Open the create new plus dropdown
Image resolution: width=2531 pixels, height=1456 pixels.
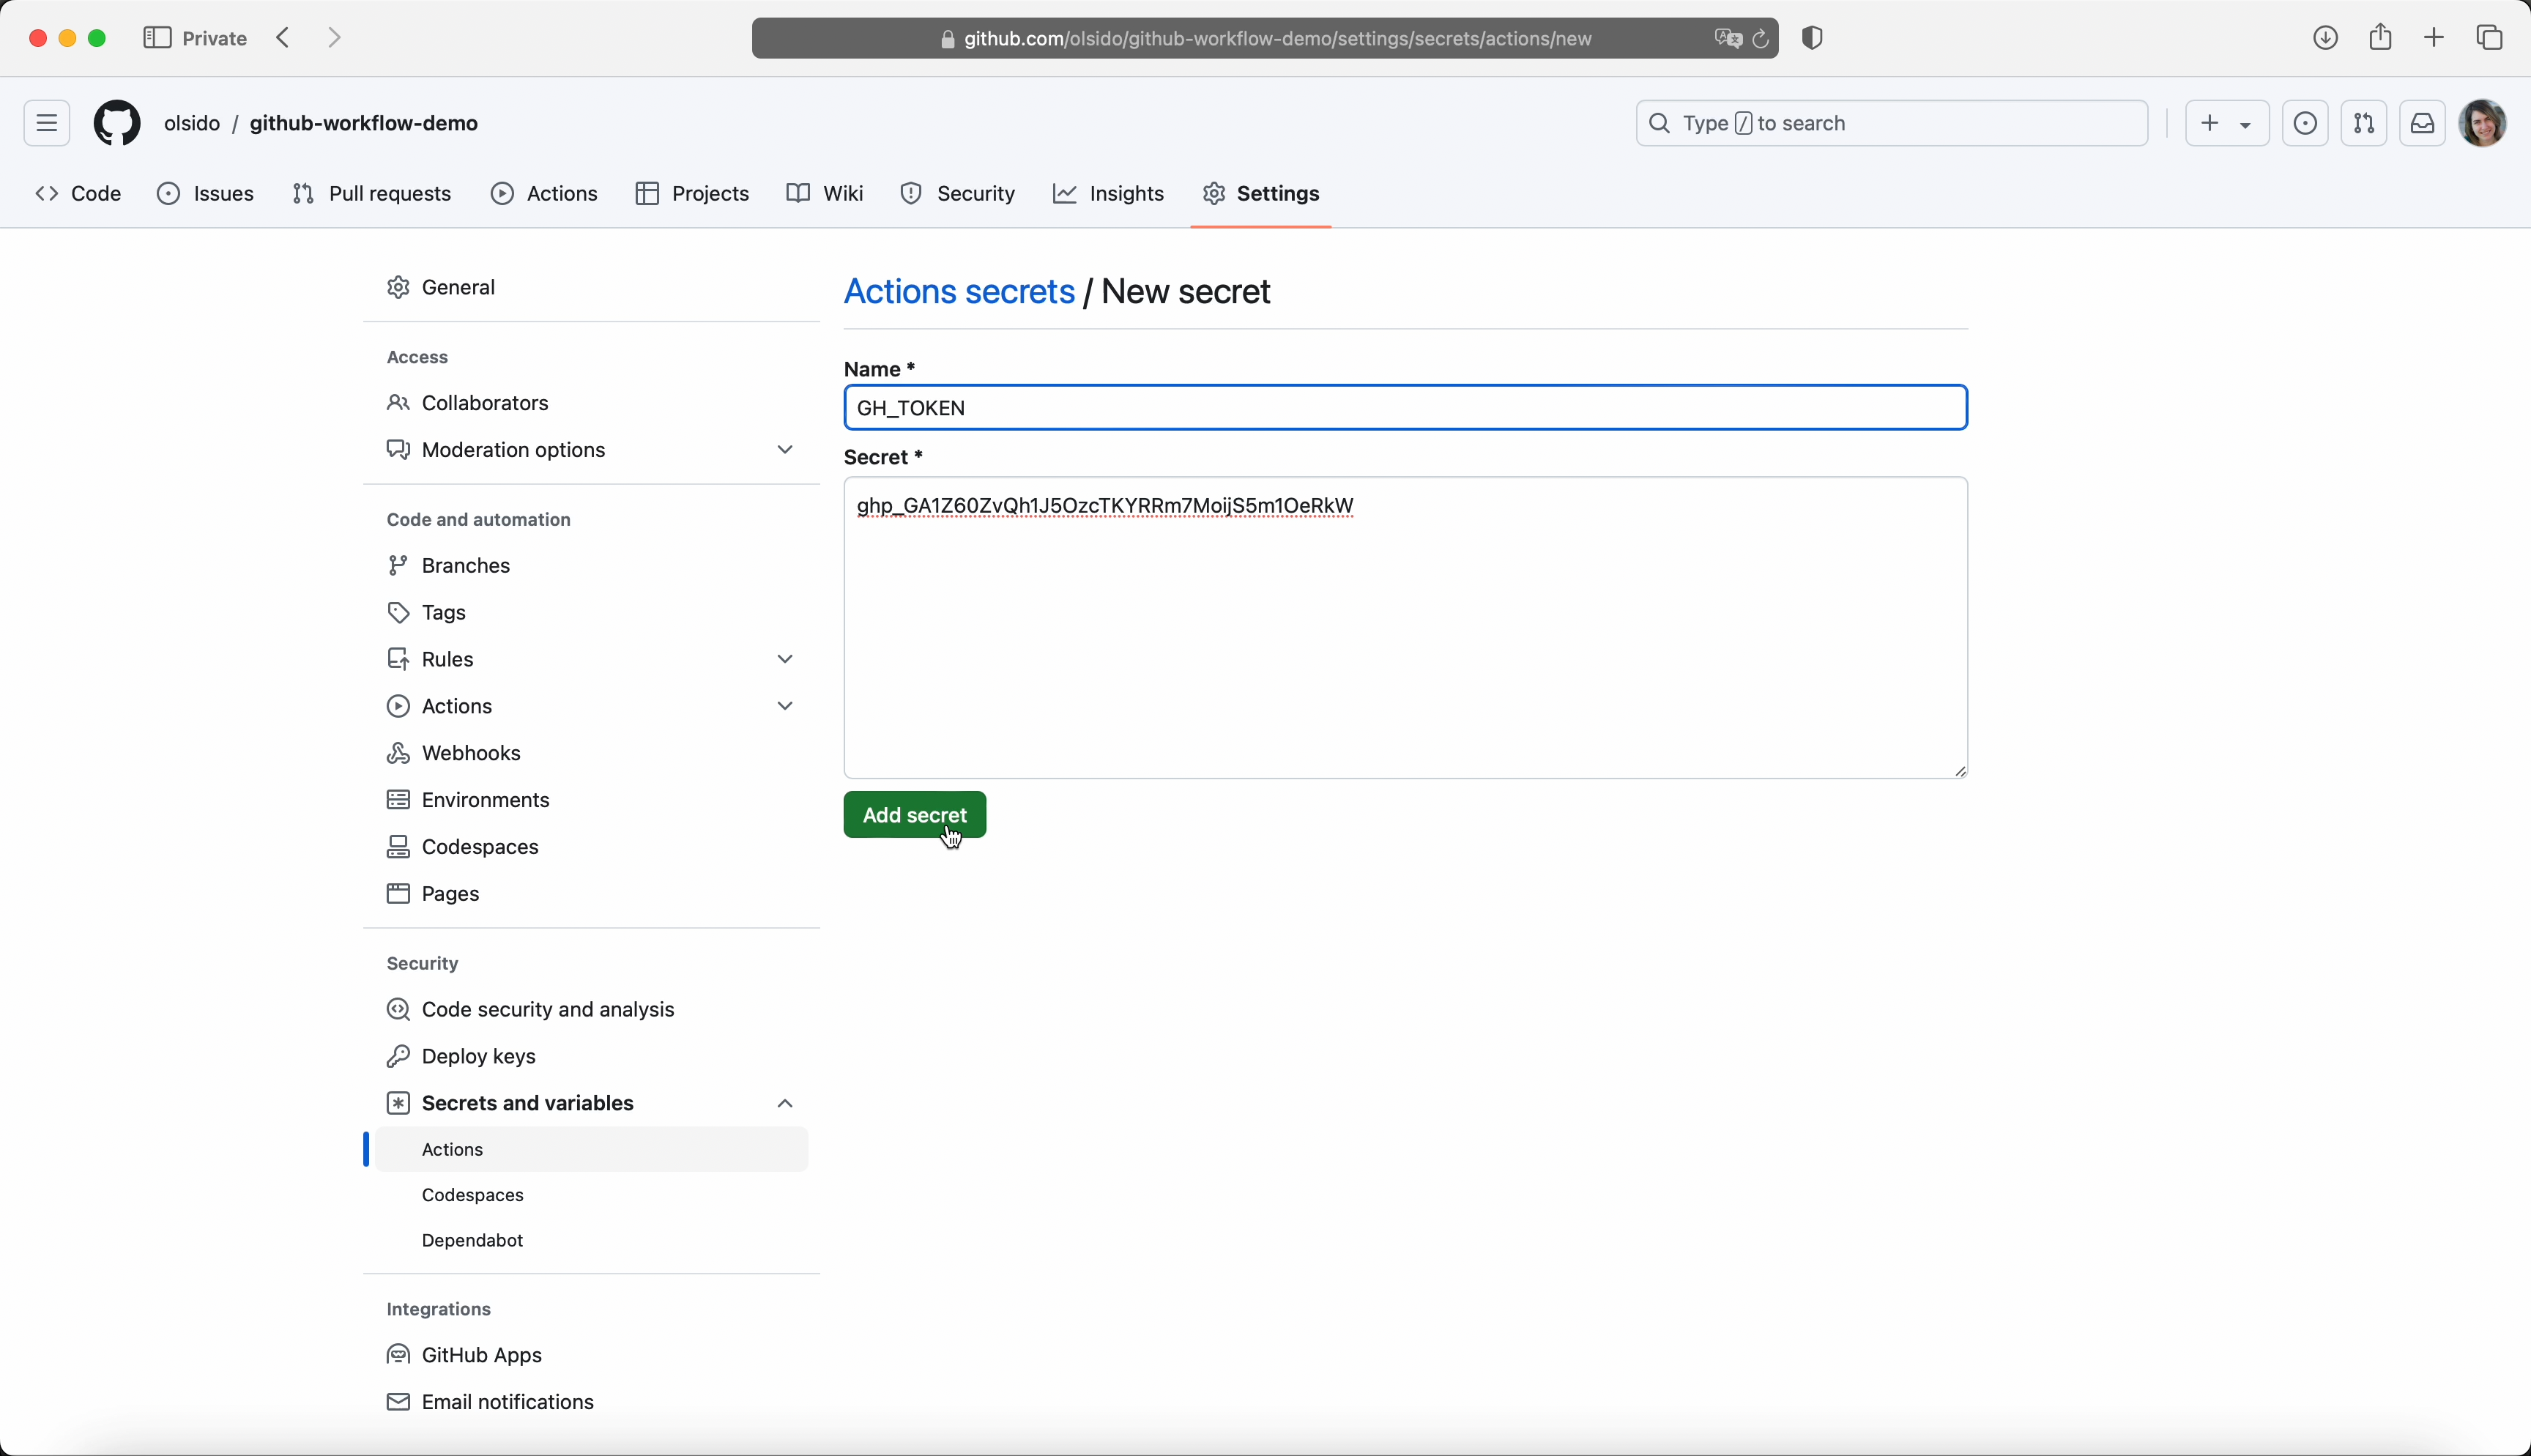point(2226,123)
